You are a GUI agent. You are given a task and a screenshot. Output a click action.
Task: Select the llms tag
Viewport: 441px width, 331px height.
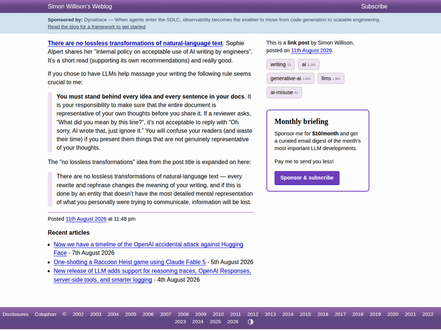331,78
